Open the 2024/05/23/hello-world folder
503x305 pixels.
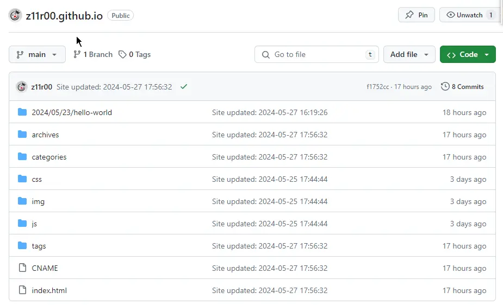[x=72, y=112]
